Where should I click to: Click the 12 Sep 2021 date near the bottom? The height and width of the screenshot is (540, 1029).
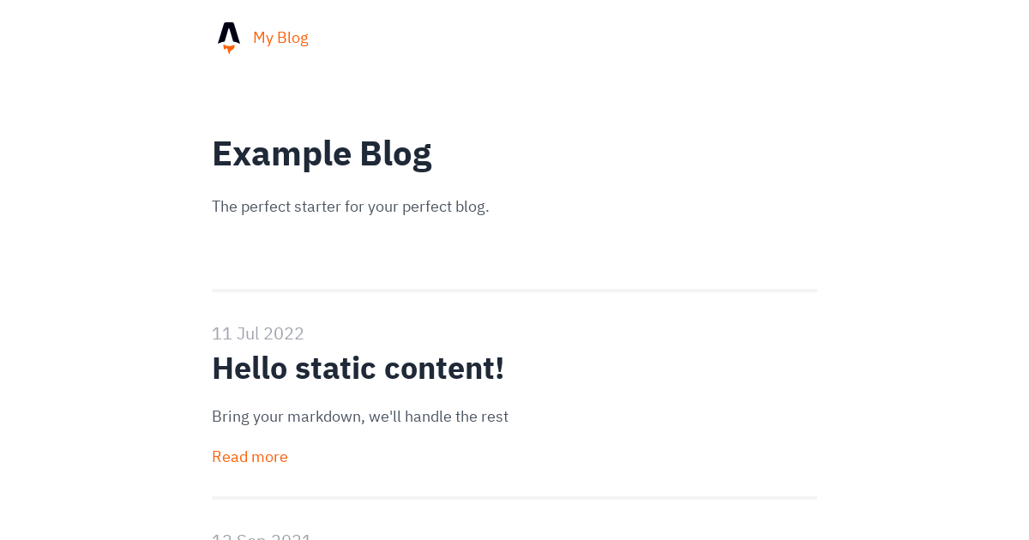coord(261,537)
